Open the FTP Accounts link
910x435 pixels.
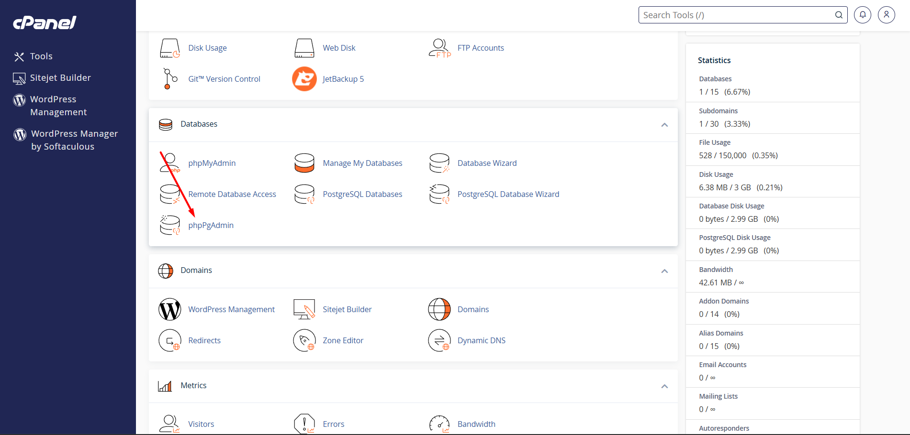click(481, 48)
